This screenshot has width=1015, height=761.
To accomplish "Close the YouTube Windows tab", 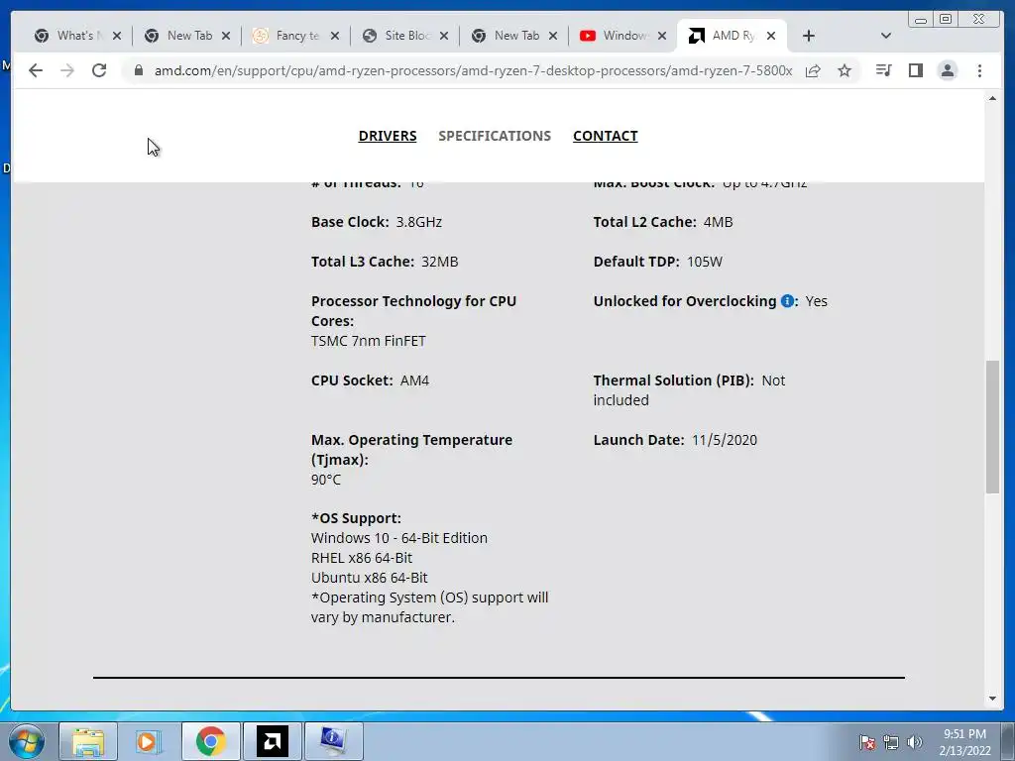I will click(x=661, y=37).
